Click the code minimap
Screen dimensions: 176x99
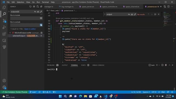click(168, 19)
